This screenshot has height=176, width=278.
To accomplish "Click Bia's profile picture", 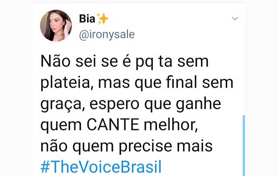I will 56,26.
